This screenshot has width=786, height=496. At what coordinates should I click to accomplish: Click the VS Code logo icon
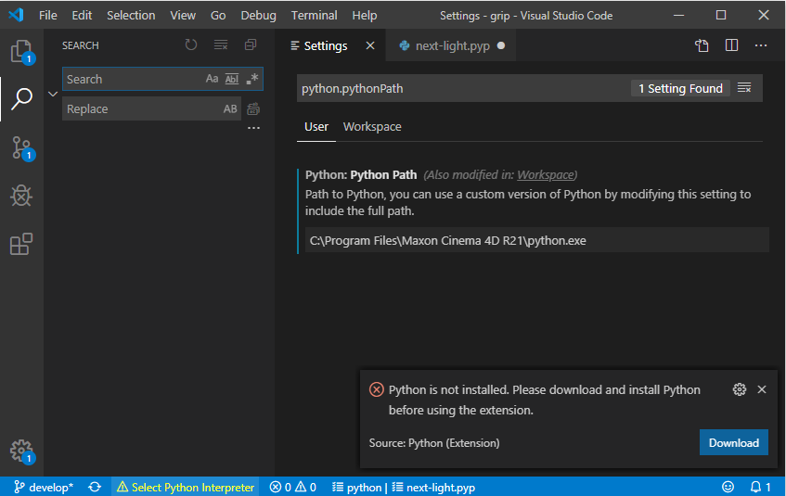click(16, 15)
